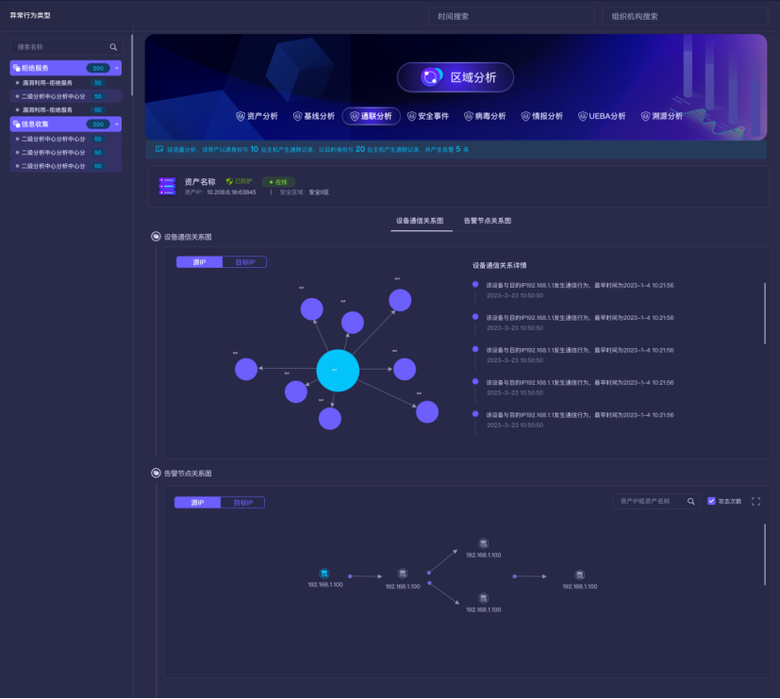Click the search icon in 搜索名称 box

coord(113,46)
